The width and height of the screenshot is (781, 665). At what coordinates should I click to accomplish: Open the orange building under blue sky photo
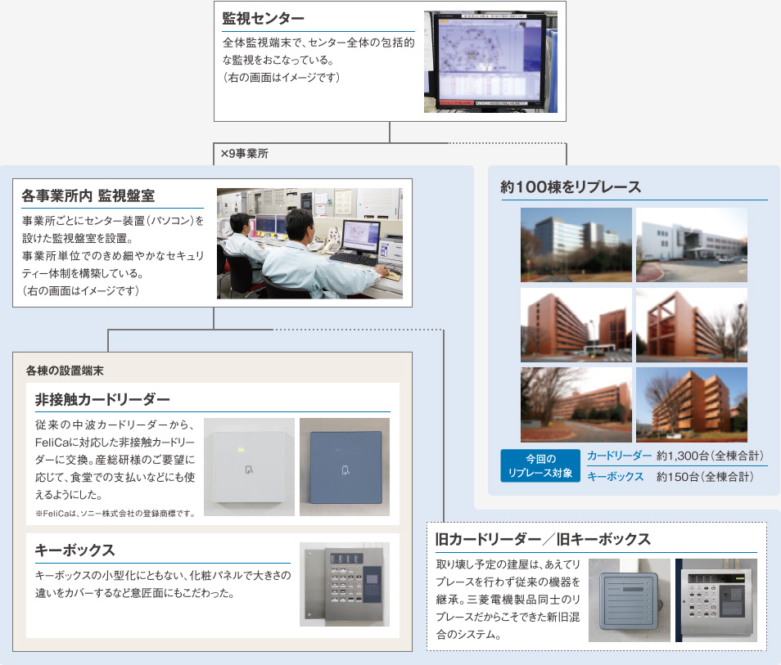click(691, 404)
